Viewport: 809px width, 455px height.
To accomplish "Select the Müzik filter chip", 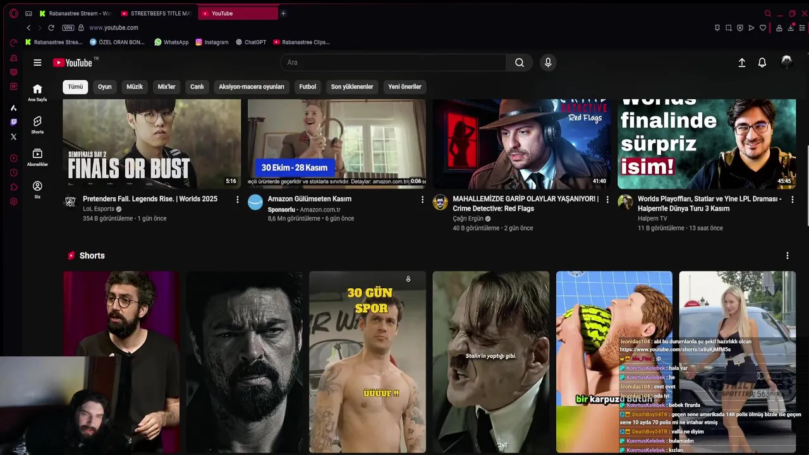I will pos(135,87).
